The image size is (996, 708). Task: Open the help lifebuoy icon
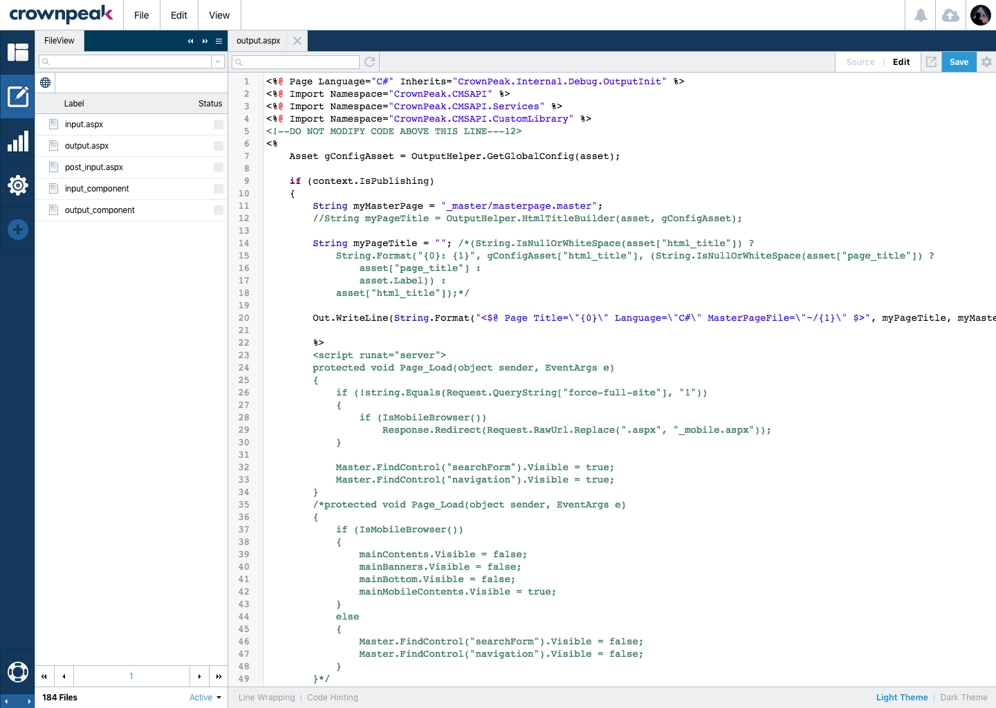point(17,671)
